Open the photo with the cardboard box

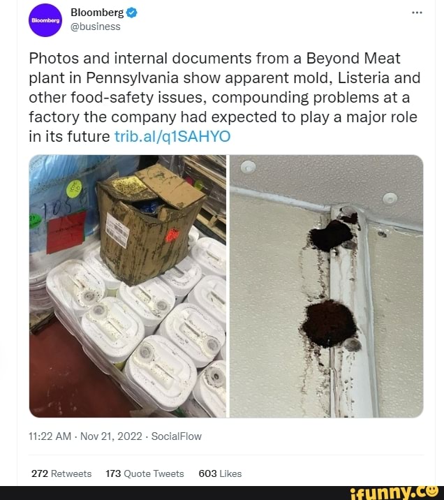(x=128, y=286)
